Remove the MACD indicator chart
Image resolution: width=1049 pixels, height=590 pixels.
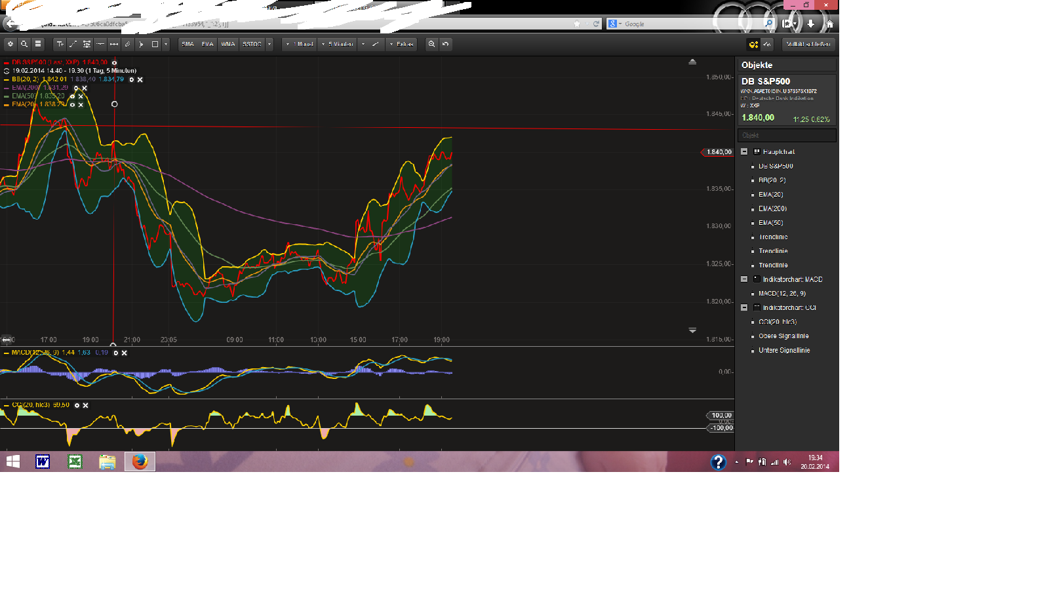[x=125, y=353]
